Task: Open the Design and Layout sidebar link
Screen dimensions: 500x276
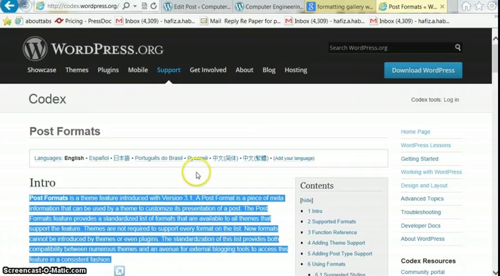Action: [x=424, y=186]
